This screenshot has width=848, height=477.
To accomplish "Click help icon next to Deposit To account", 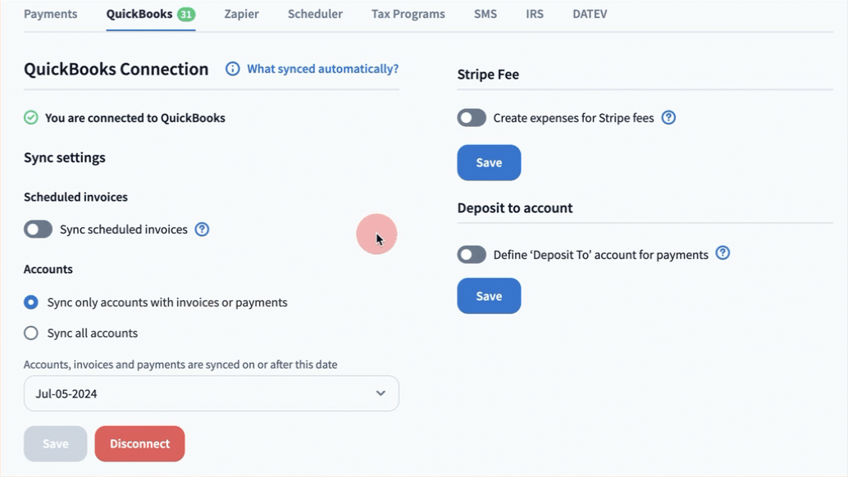I will [x=723, y=253].
